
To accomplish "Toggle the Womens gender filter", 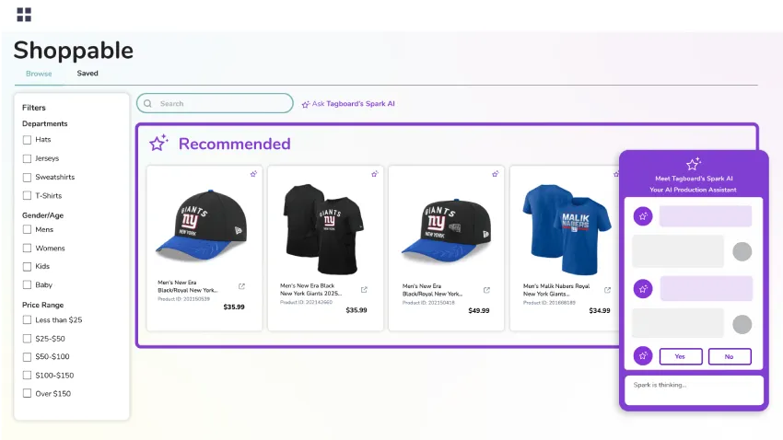I will click(x=27, y=249).
